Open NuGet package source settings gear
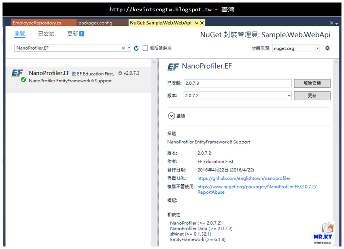 pyautogui.click(x=327, y=48)
